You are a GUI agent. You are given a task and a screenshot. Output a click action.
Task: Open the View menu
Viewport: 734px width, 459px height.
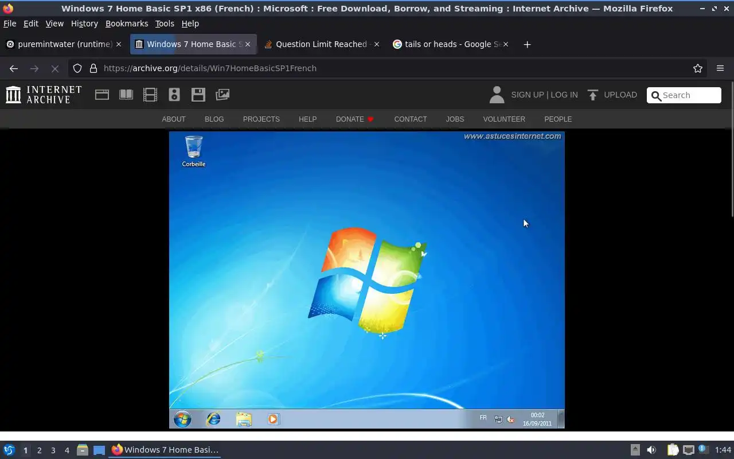pos(54,24)
